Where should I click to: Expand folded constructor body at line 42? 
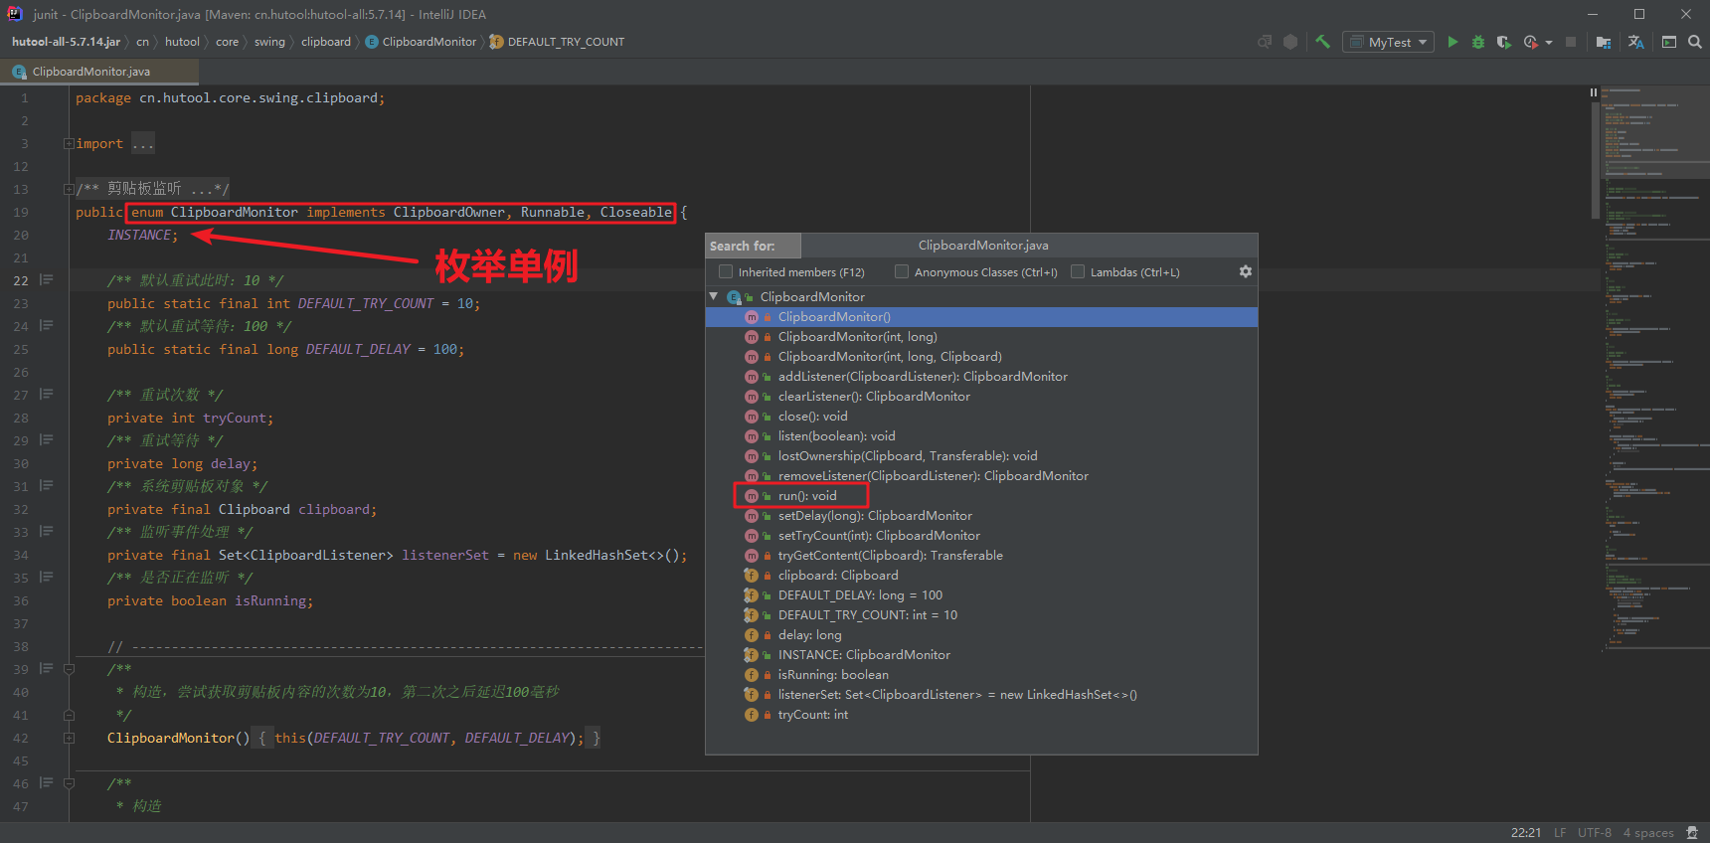[x=69, y=738]
